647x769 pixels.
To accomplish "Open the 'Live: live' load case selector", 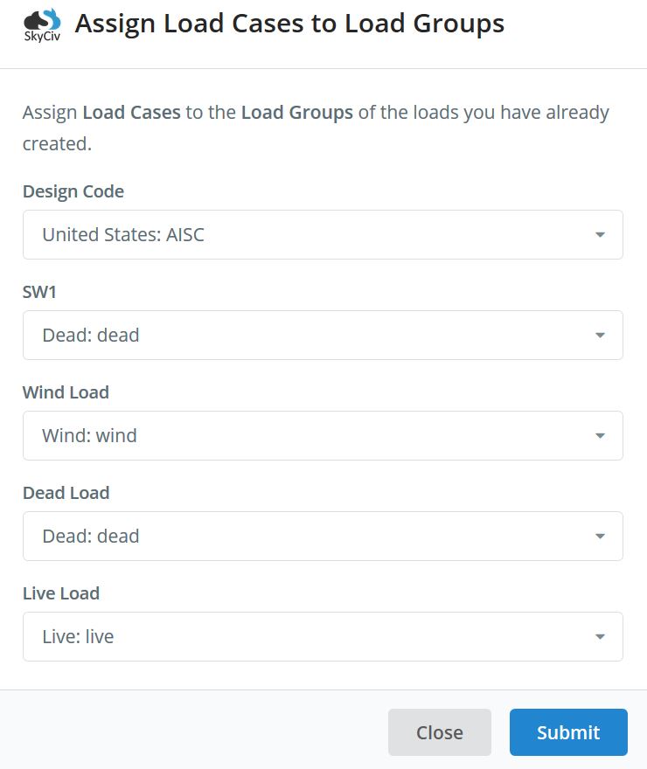I will (323, 637).
